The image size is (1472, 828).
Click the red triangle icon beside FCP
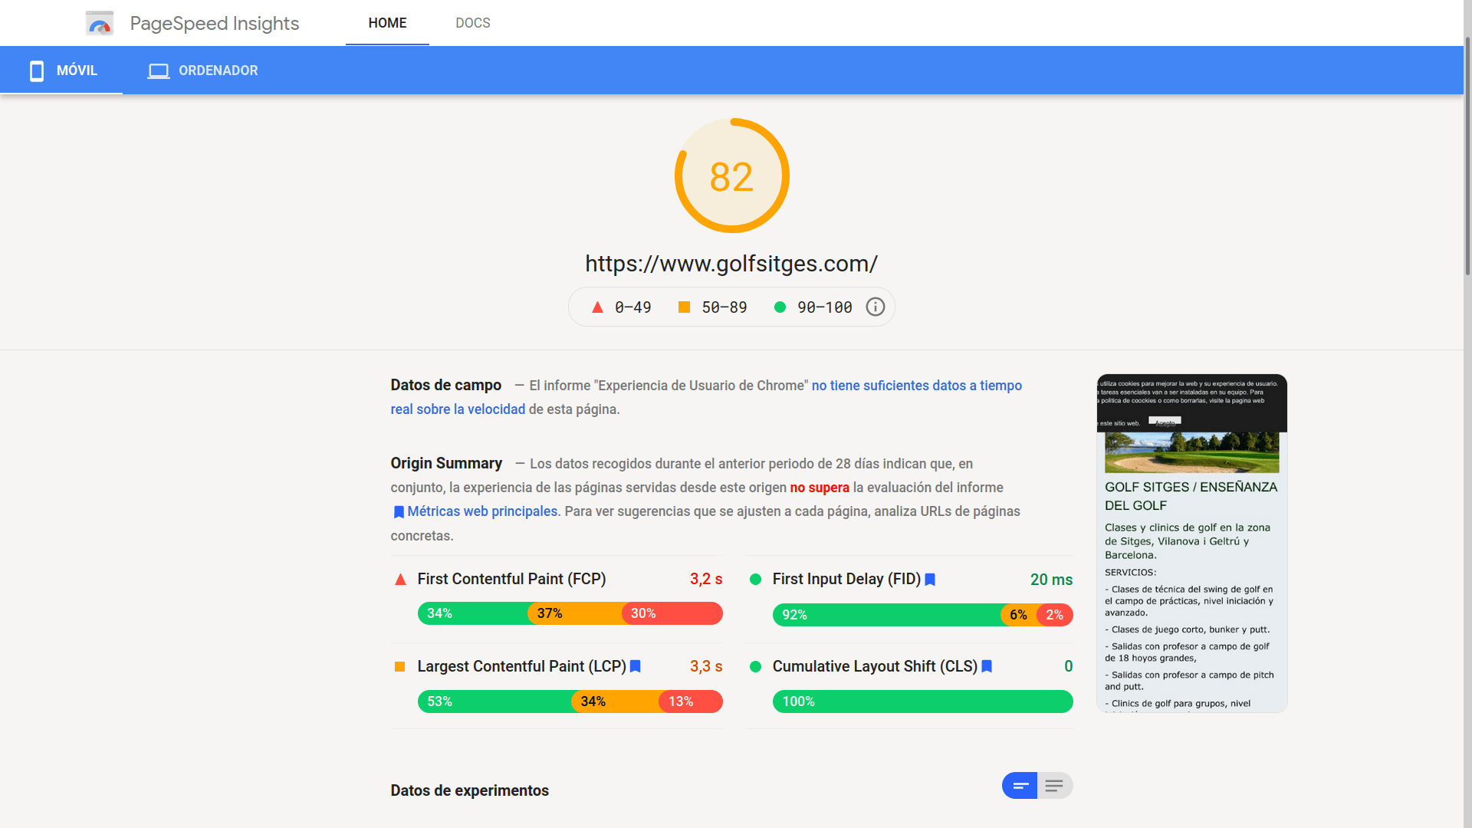[x=400, y=580]
